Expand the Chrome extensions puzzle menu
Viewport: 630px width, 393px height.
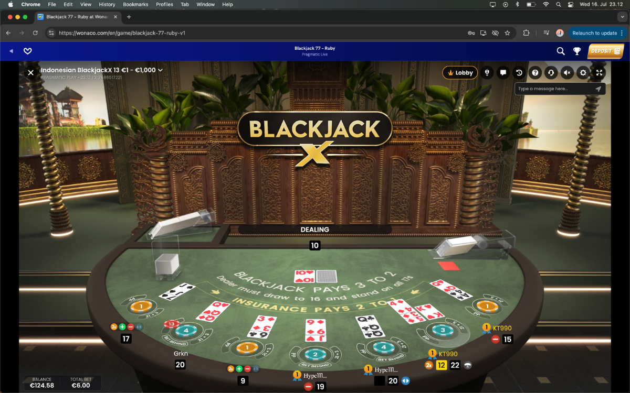[526, 32]
